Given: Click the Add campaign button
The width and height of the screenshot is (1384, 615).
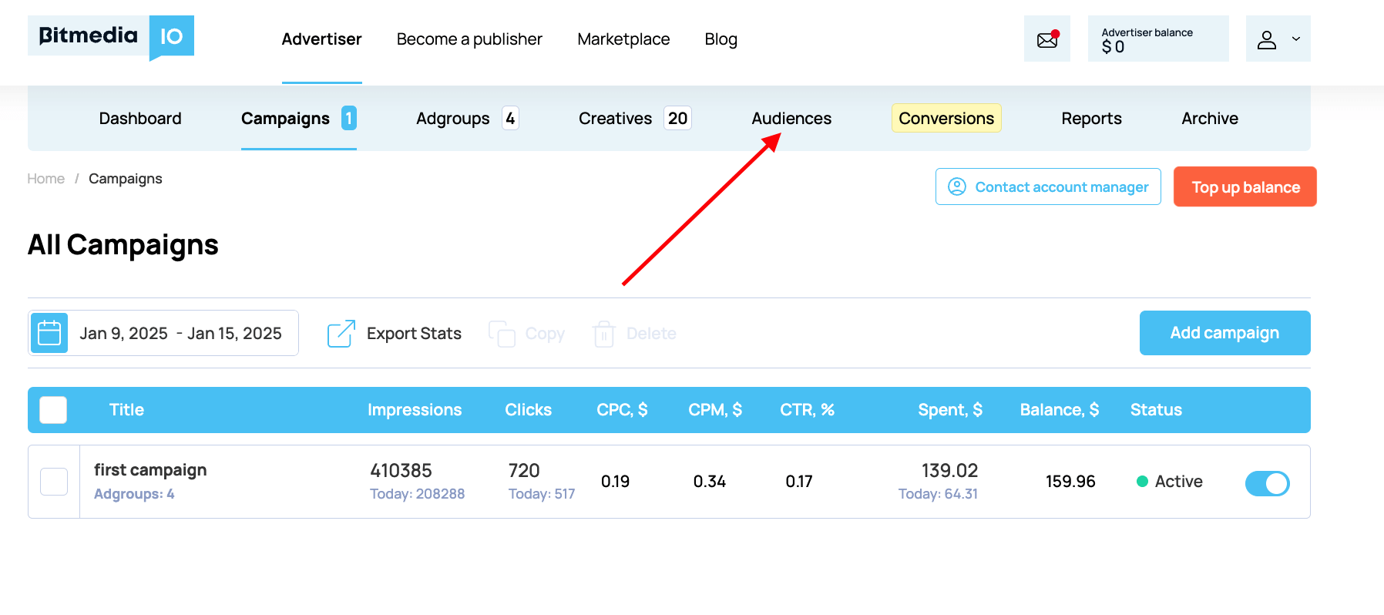Looking at the screenshot, I should click(1224, 333).
